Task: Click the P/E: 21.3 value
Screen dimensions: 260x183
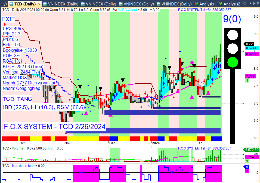Action: point(12,34)
